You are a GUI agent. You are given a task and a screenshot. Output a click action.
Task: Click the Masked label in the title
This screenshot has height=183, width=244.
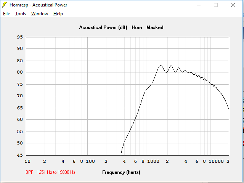pos(155,27)
